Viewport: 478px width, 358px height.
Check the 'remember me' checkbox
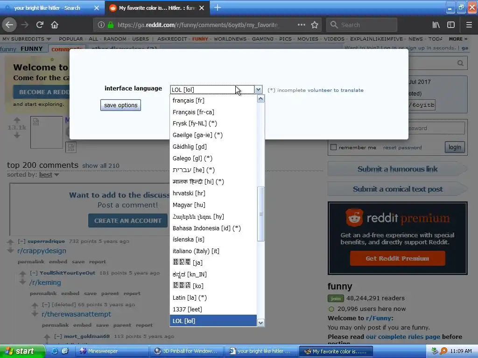coord(333,147)
